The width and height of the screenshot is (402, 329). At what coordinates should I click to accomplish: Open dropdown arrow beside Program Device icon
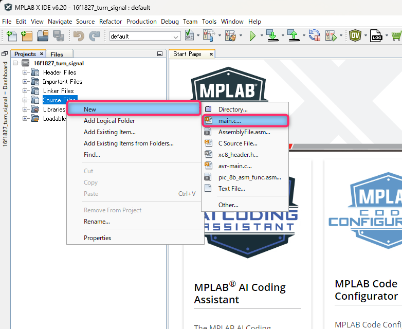point(283,35)
